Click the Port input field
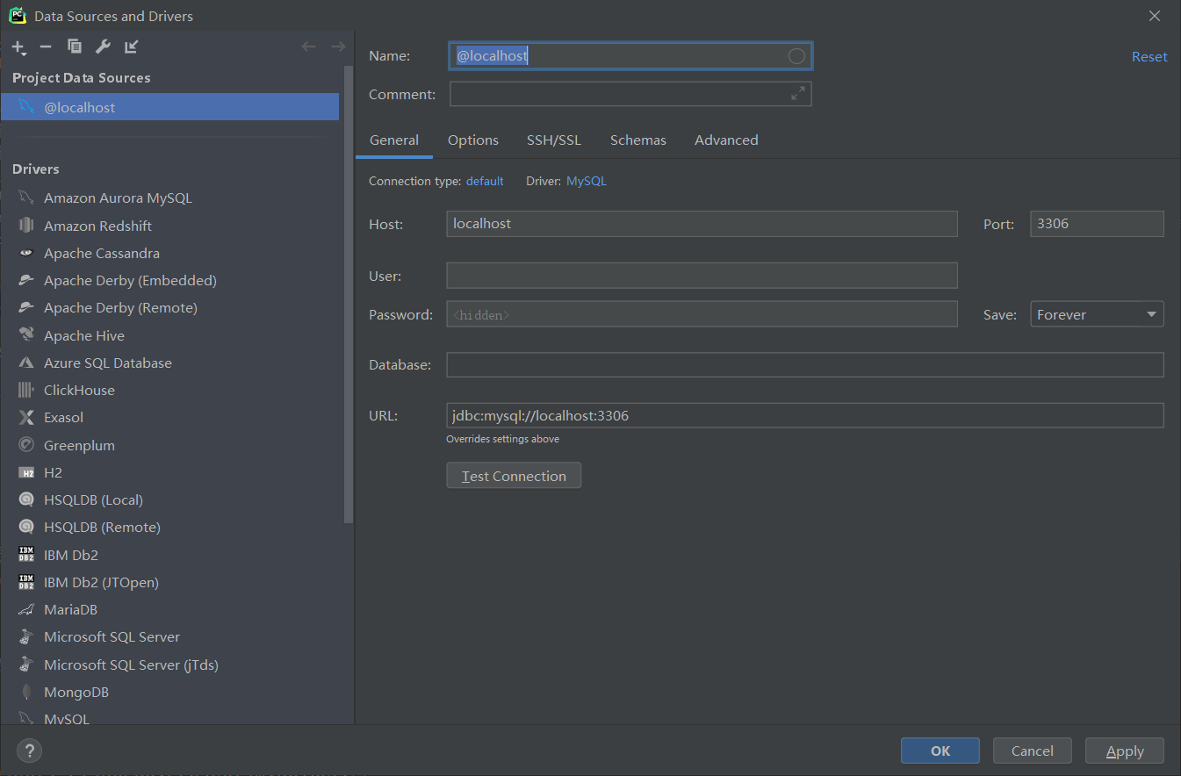Screen dimensions: 1181x776 (1097, 224)
